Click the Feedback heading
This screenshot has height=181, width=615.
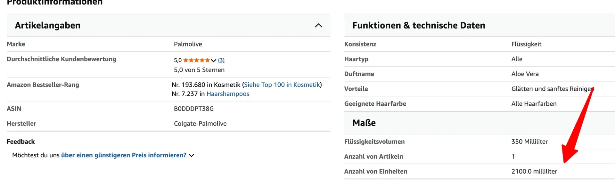coord(21,142)
